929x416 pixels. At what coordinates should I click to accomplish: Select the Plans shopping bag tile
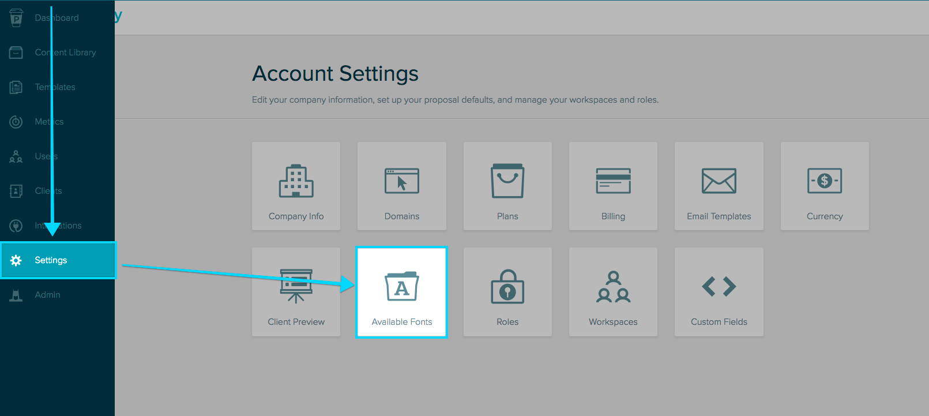tap(507, 186)
